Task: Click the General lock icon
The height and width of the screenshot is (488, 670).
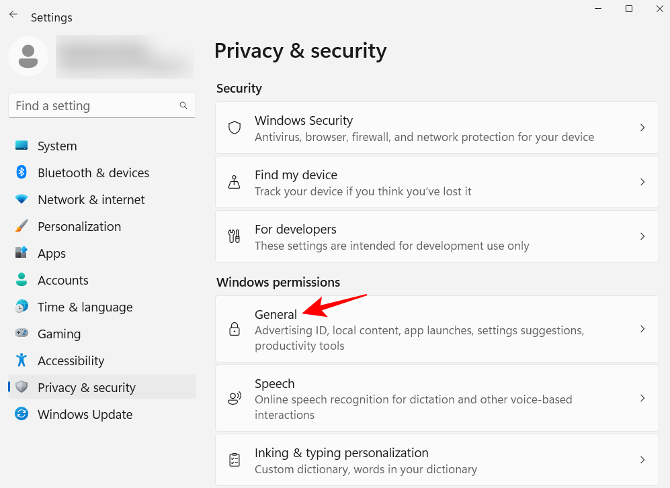Action: click(235, 329)
